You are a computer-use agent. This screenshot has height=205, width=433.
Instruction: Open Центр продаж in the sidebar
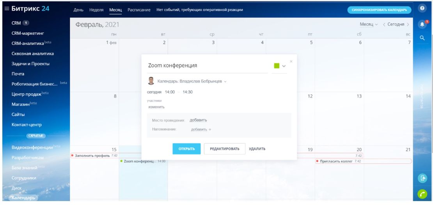(x=26, y=94)
